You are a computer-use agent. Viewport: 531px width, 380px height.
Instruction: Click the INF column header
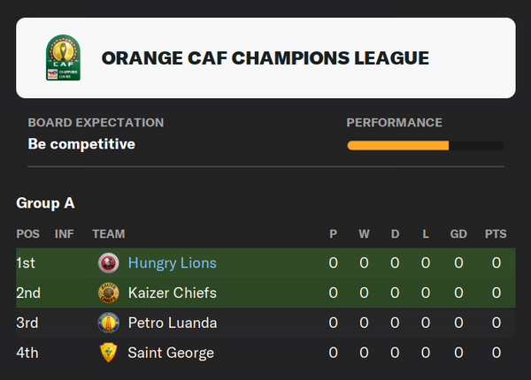(x=65, y=234)
